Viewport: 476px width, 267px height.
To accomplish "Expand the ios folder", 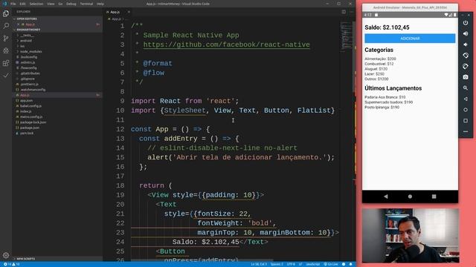I will click(x=22, y=46).
